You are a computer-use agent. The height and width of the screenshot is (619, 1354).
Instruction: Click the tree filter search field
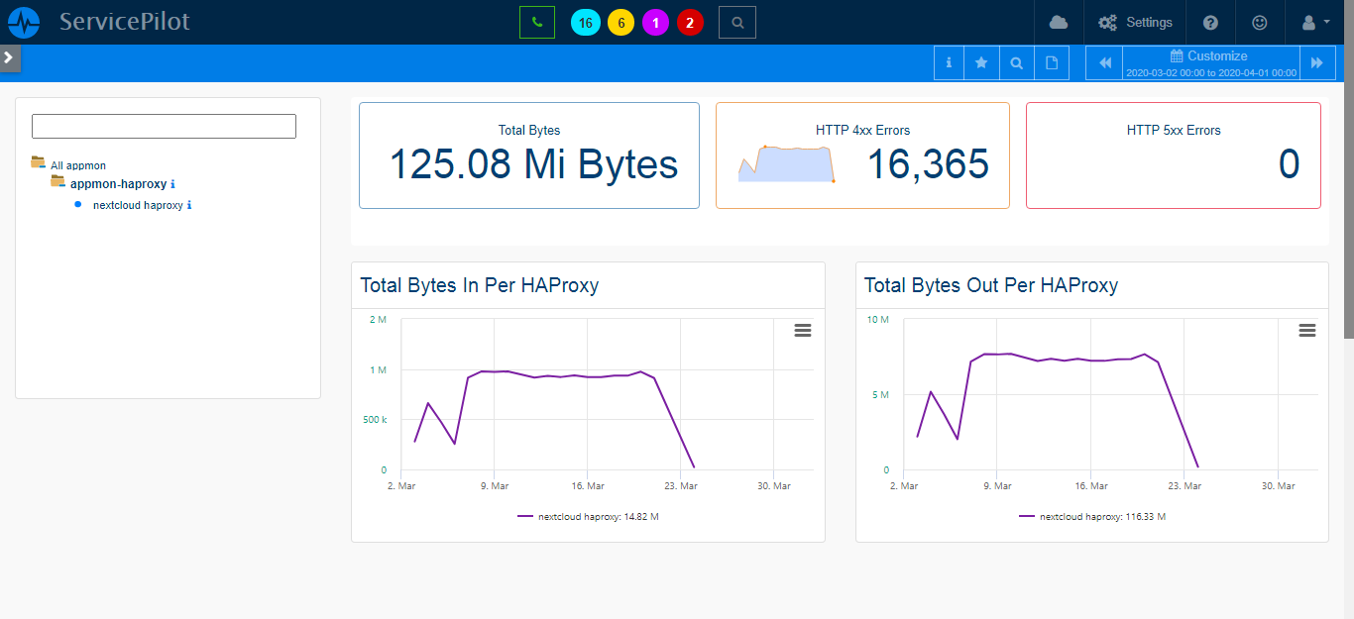click(x=164, y=126)
